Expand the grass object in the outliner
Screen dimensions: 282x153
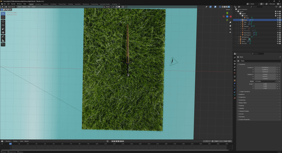(238, 41)
